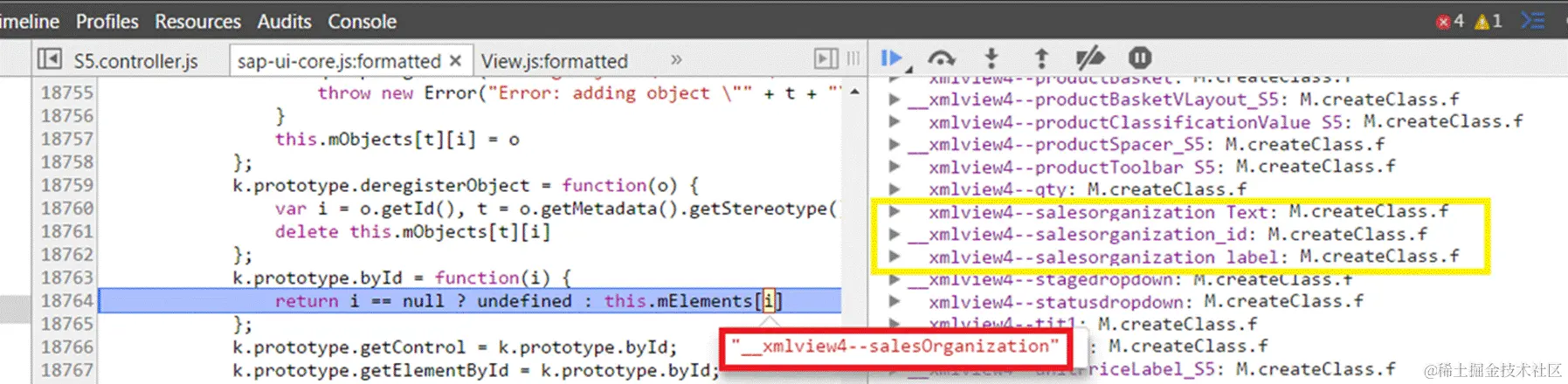The width and height of the screenshot is (1568, 384).
Task: Step over next function call
Action: (x=941, y=58)
